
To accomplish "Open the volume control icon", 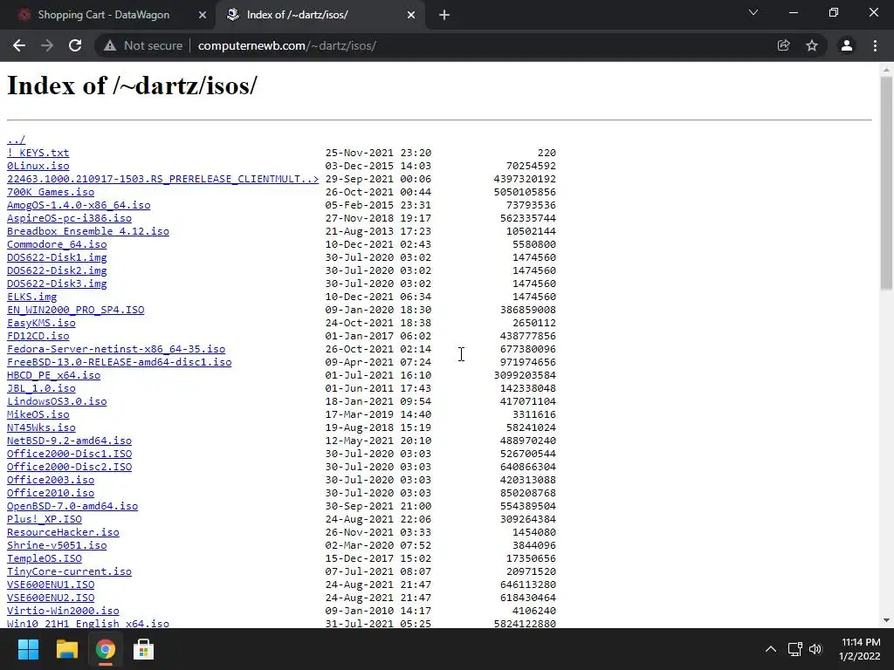I will [x=816, y=649].
